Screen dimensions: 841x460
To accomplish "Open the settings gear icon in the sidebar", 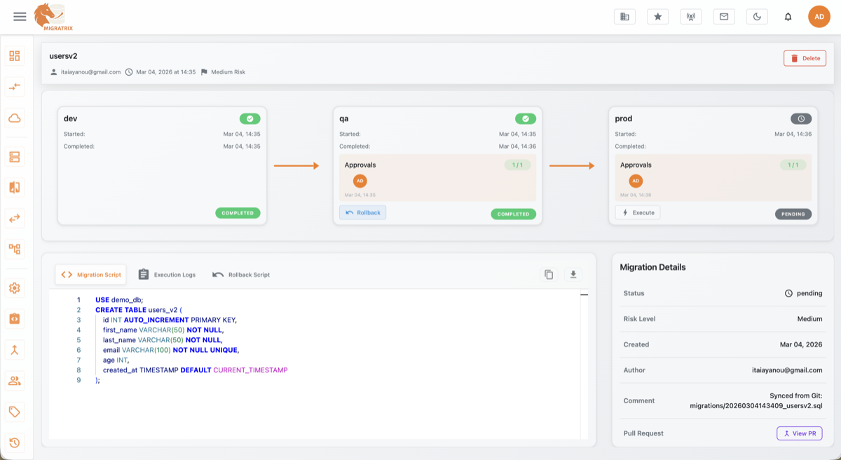I will point(14,287).
